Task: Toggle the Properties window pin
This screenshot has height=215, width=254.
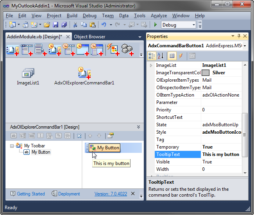Action: (x=239, y=36)
